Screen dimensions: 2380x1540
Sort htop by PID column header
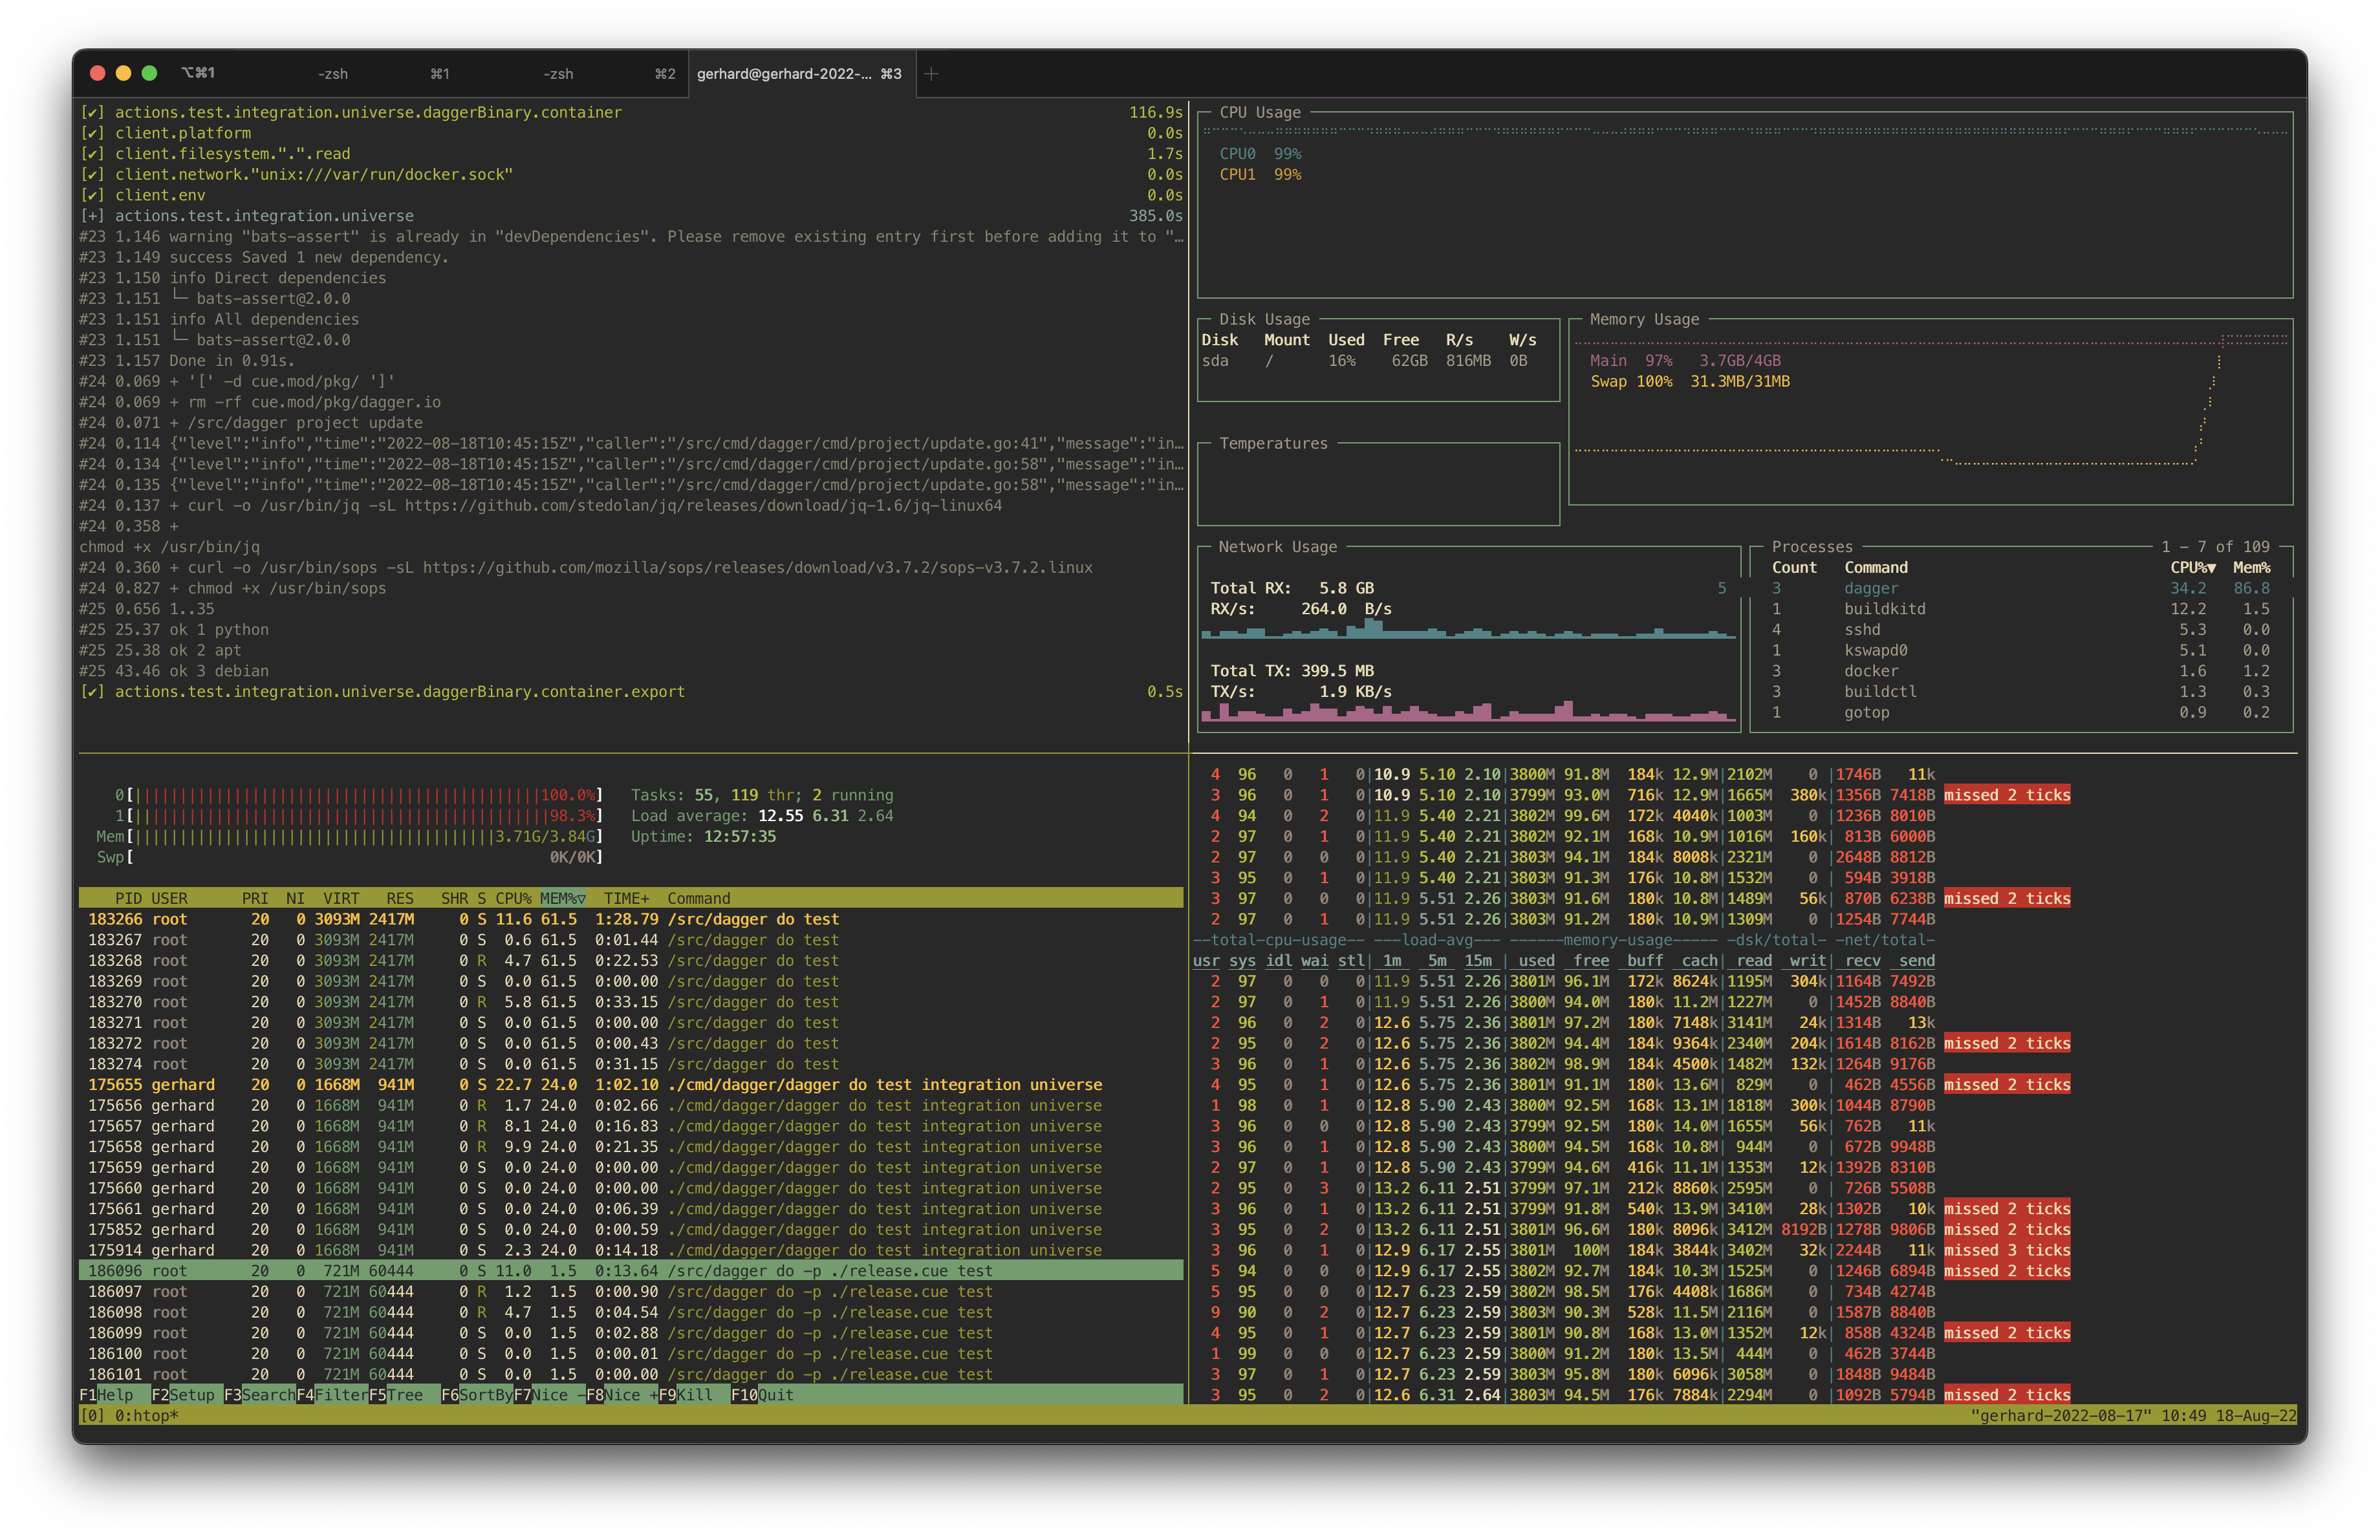pos(128,897)
